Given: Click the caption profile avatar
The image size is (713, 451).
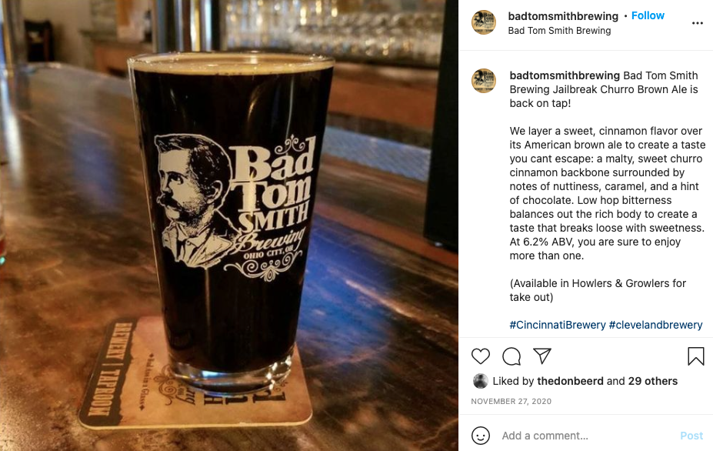Looking at the screenshot, I should [x=483, y=81].
